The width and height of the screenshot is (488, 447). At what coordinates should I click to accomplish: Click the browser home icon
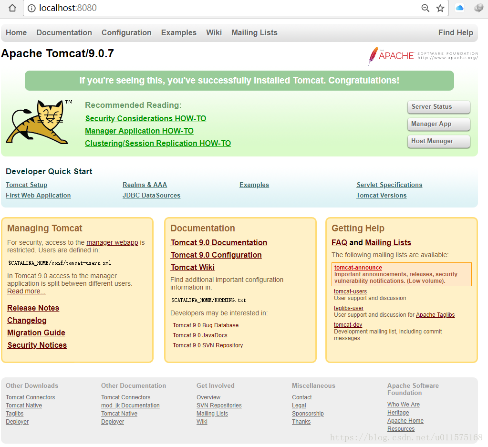coord(12,8)
